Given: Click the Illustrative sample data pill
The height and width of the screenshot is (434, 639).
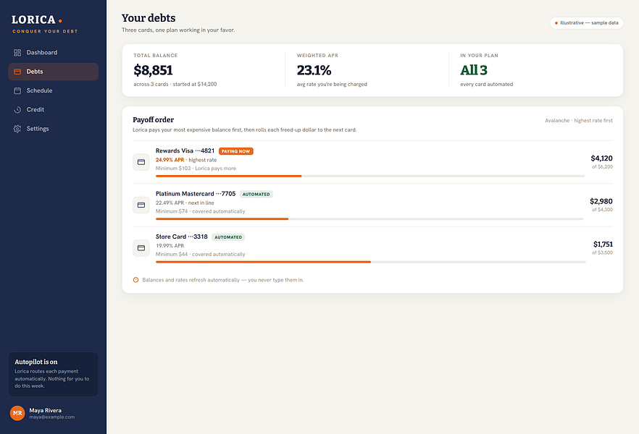Looking at the screenshot, I should coord(586,22).
